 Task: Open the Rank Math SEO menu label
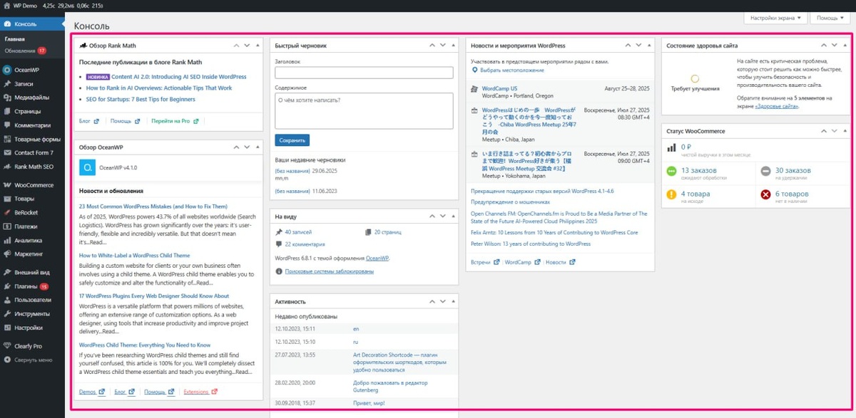34,167
